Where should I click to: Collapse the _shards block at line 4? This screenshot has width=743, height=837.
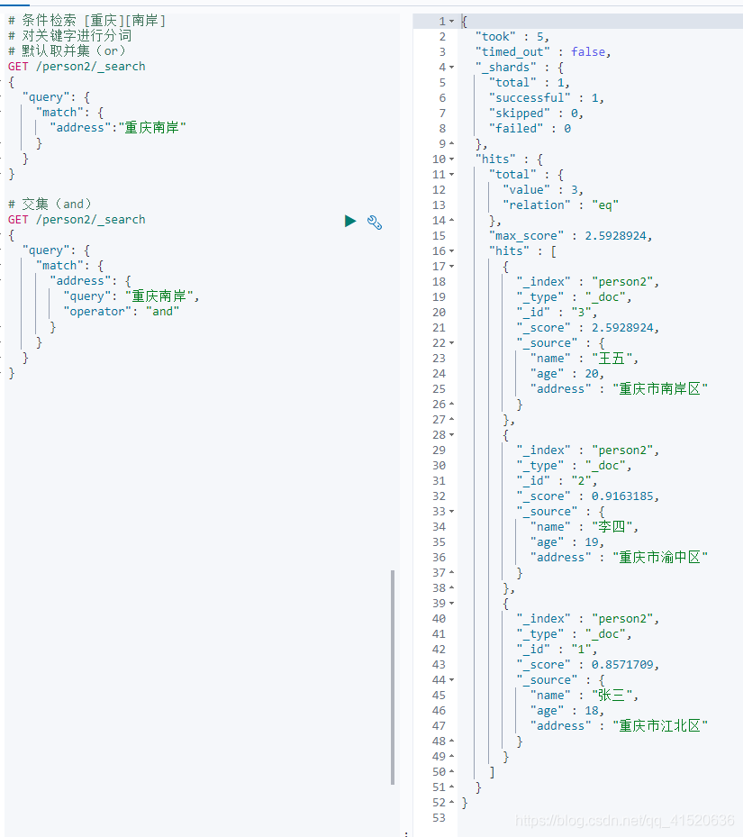[x=451, y=68]
